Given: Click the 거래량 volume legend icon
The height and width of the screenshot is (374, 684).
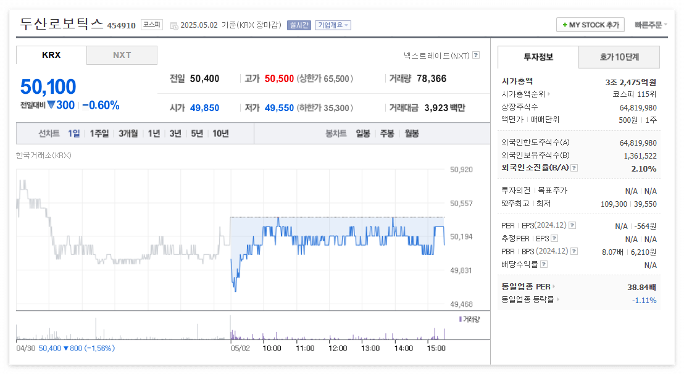Looking at the screenshot, I should (x=460, y=320).
